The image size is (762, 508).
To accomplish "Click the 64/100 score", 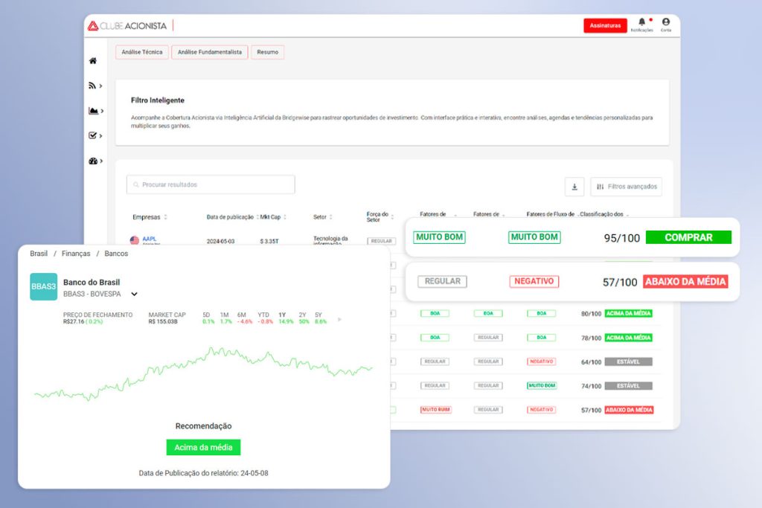I will pyautogui.click(x=591, y=361).
